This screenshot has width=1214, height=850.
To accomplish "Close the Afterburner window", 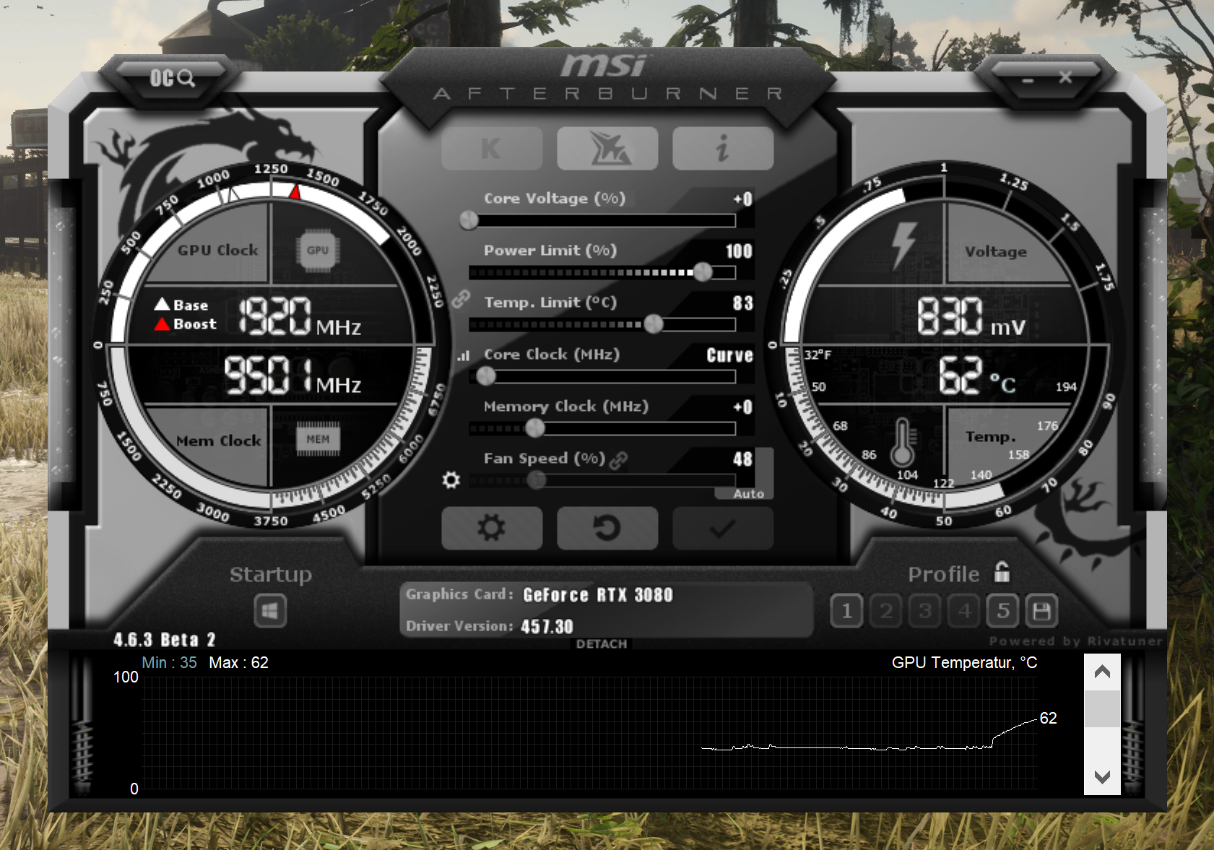I will [x=1065, y=77].
